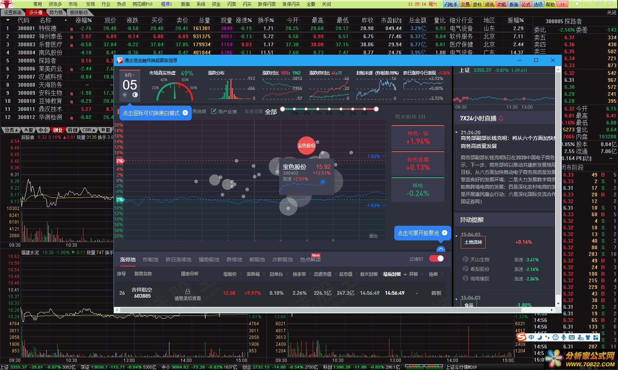
Task: Click the lock icon under 理由分析
Action: [x=188, y=291]
